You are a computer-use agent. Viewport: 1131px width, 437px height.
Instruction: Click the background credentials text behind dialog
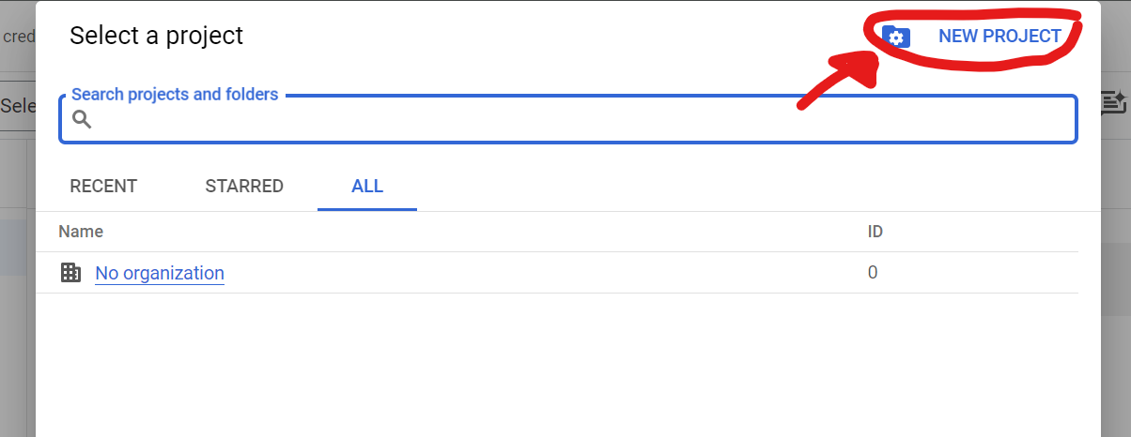click(x=19, y=37)
